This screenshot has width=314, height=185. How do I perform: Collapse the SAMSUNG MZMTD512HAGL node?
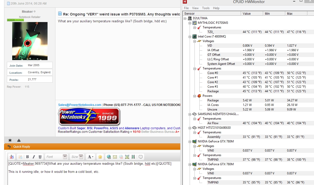[190, 114]
